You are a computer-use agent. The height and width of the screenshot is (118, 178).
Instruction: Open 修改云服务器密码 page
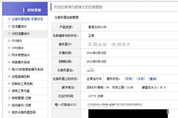[24, 112]
